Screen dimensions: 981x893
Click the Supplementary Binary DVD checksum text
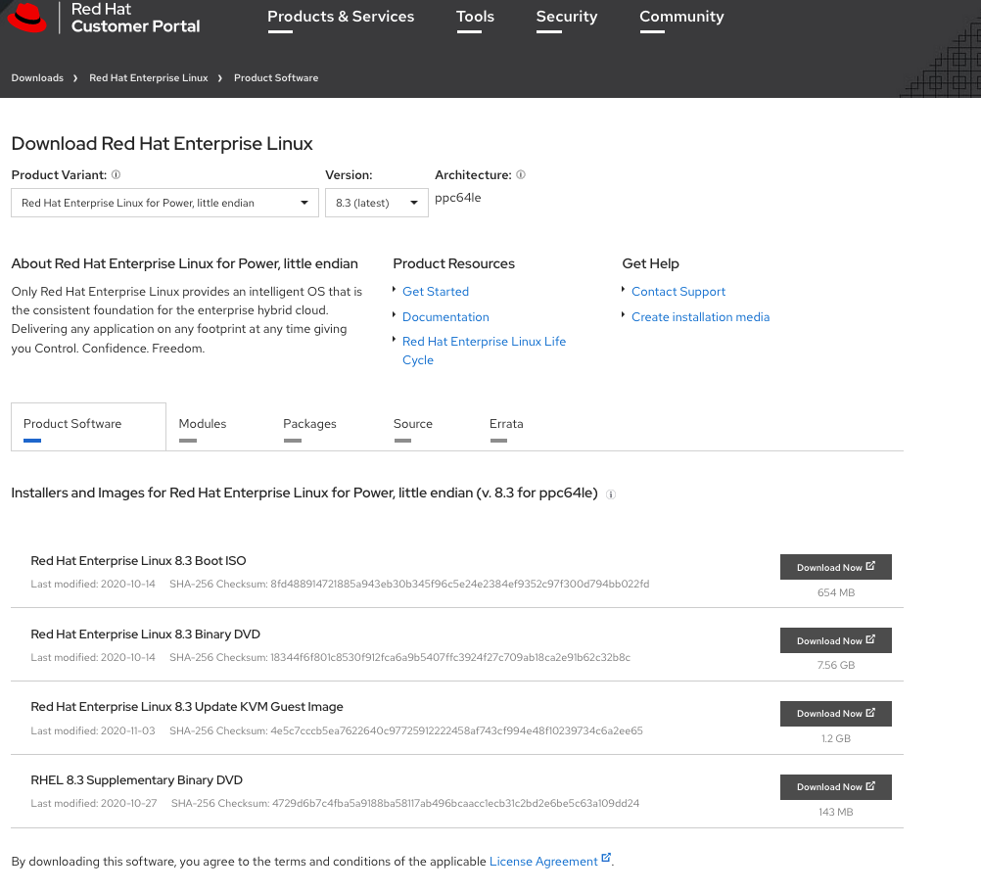point(405,804)
